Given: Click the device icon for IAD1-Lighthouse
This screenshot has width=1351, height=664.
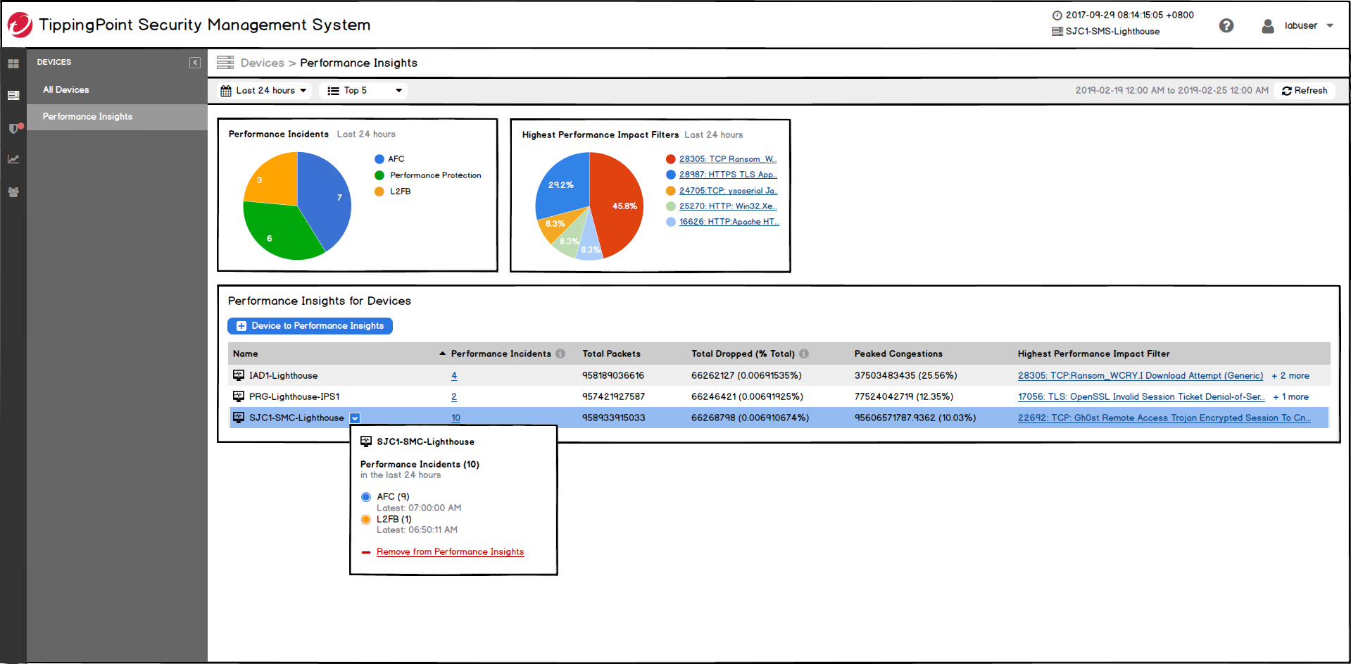Looking at the screenshot, I should 239,375.
